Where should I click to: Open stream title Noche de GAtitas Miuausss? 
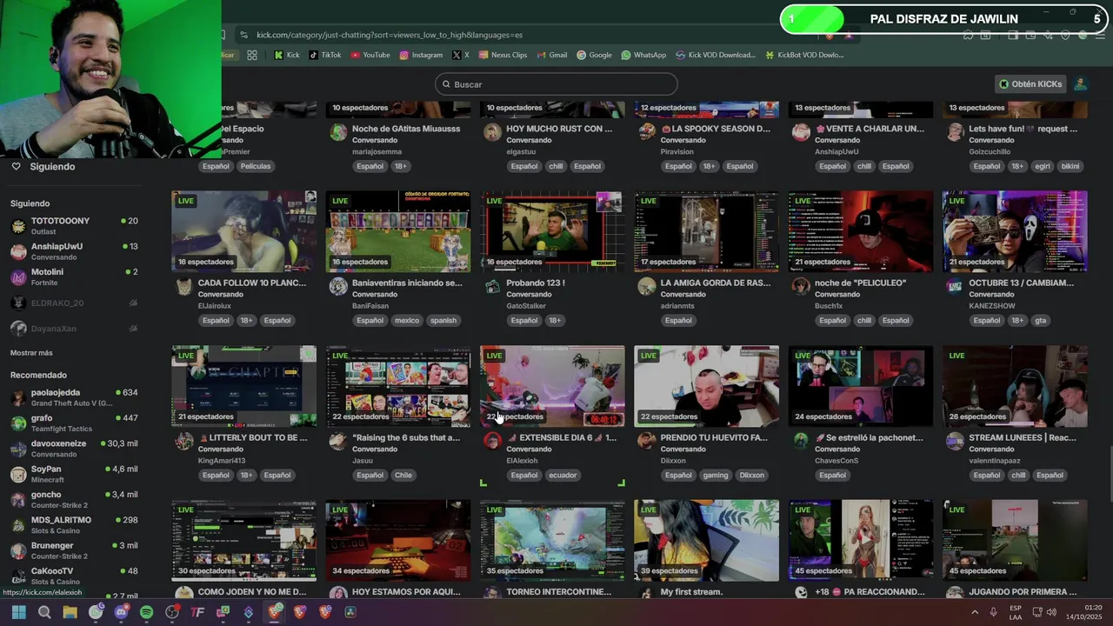[x=406, y=129]
